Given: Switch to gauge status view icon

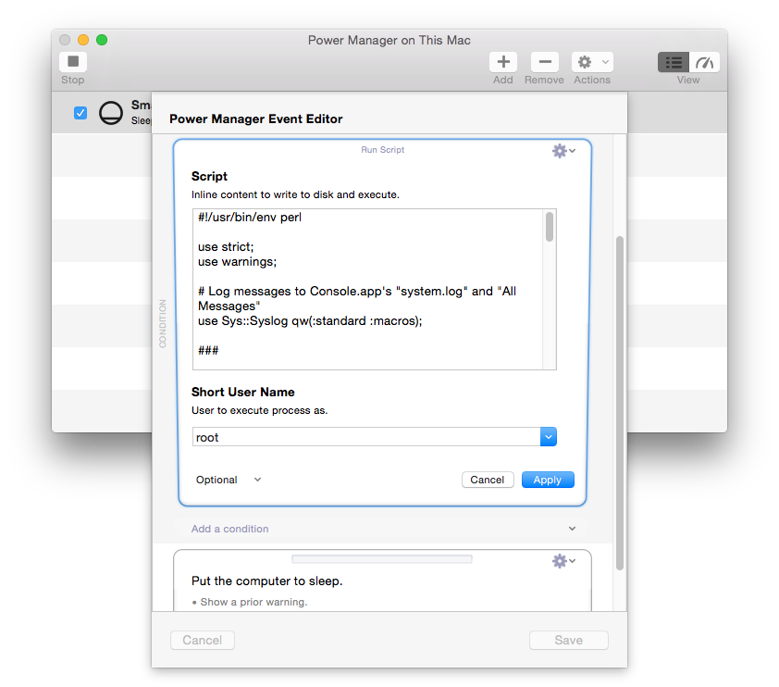Looking at the screenshot, I should (x=704, y=62).
